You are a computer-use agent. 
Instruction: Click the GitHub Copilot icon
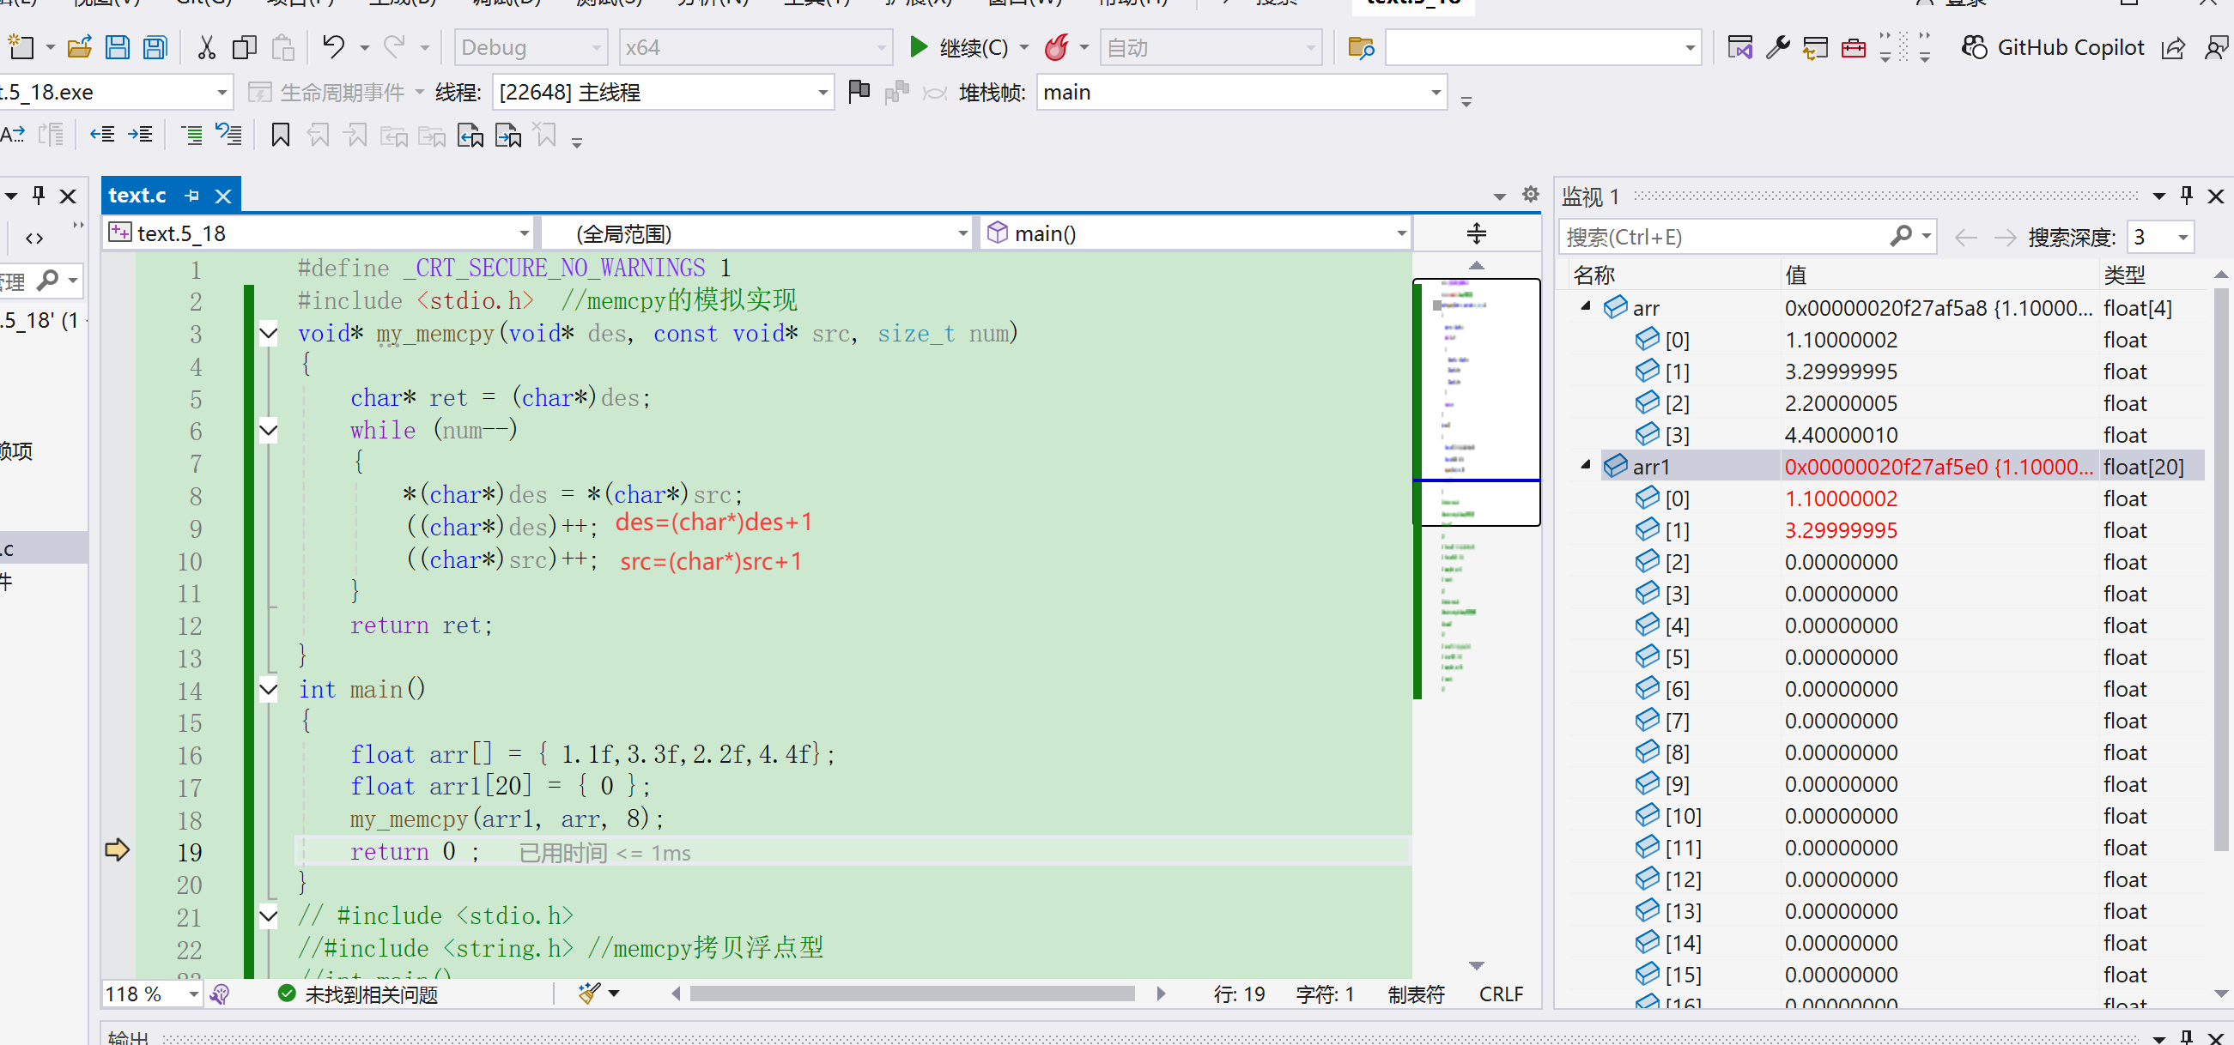(x=1974, y=47)
